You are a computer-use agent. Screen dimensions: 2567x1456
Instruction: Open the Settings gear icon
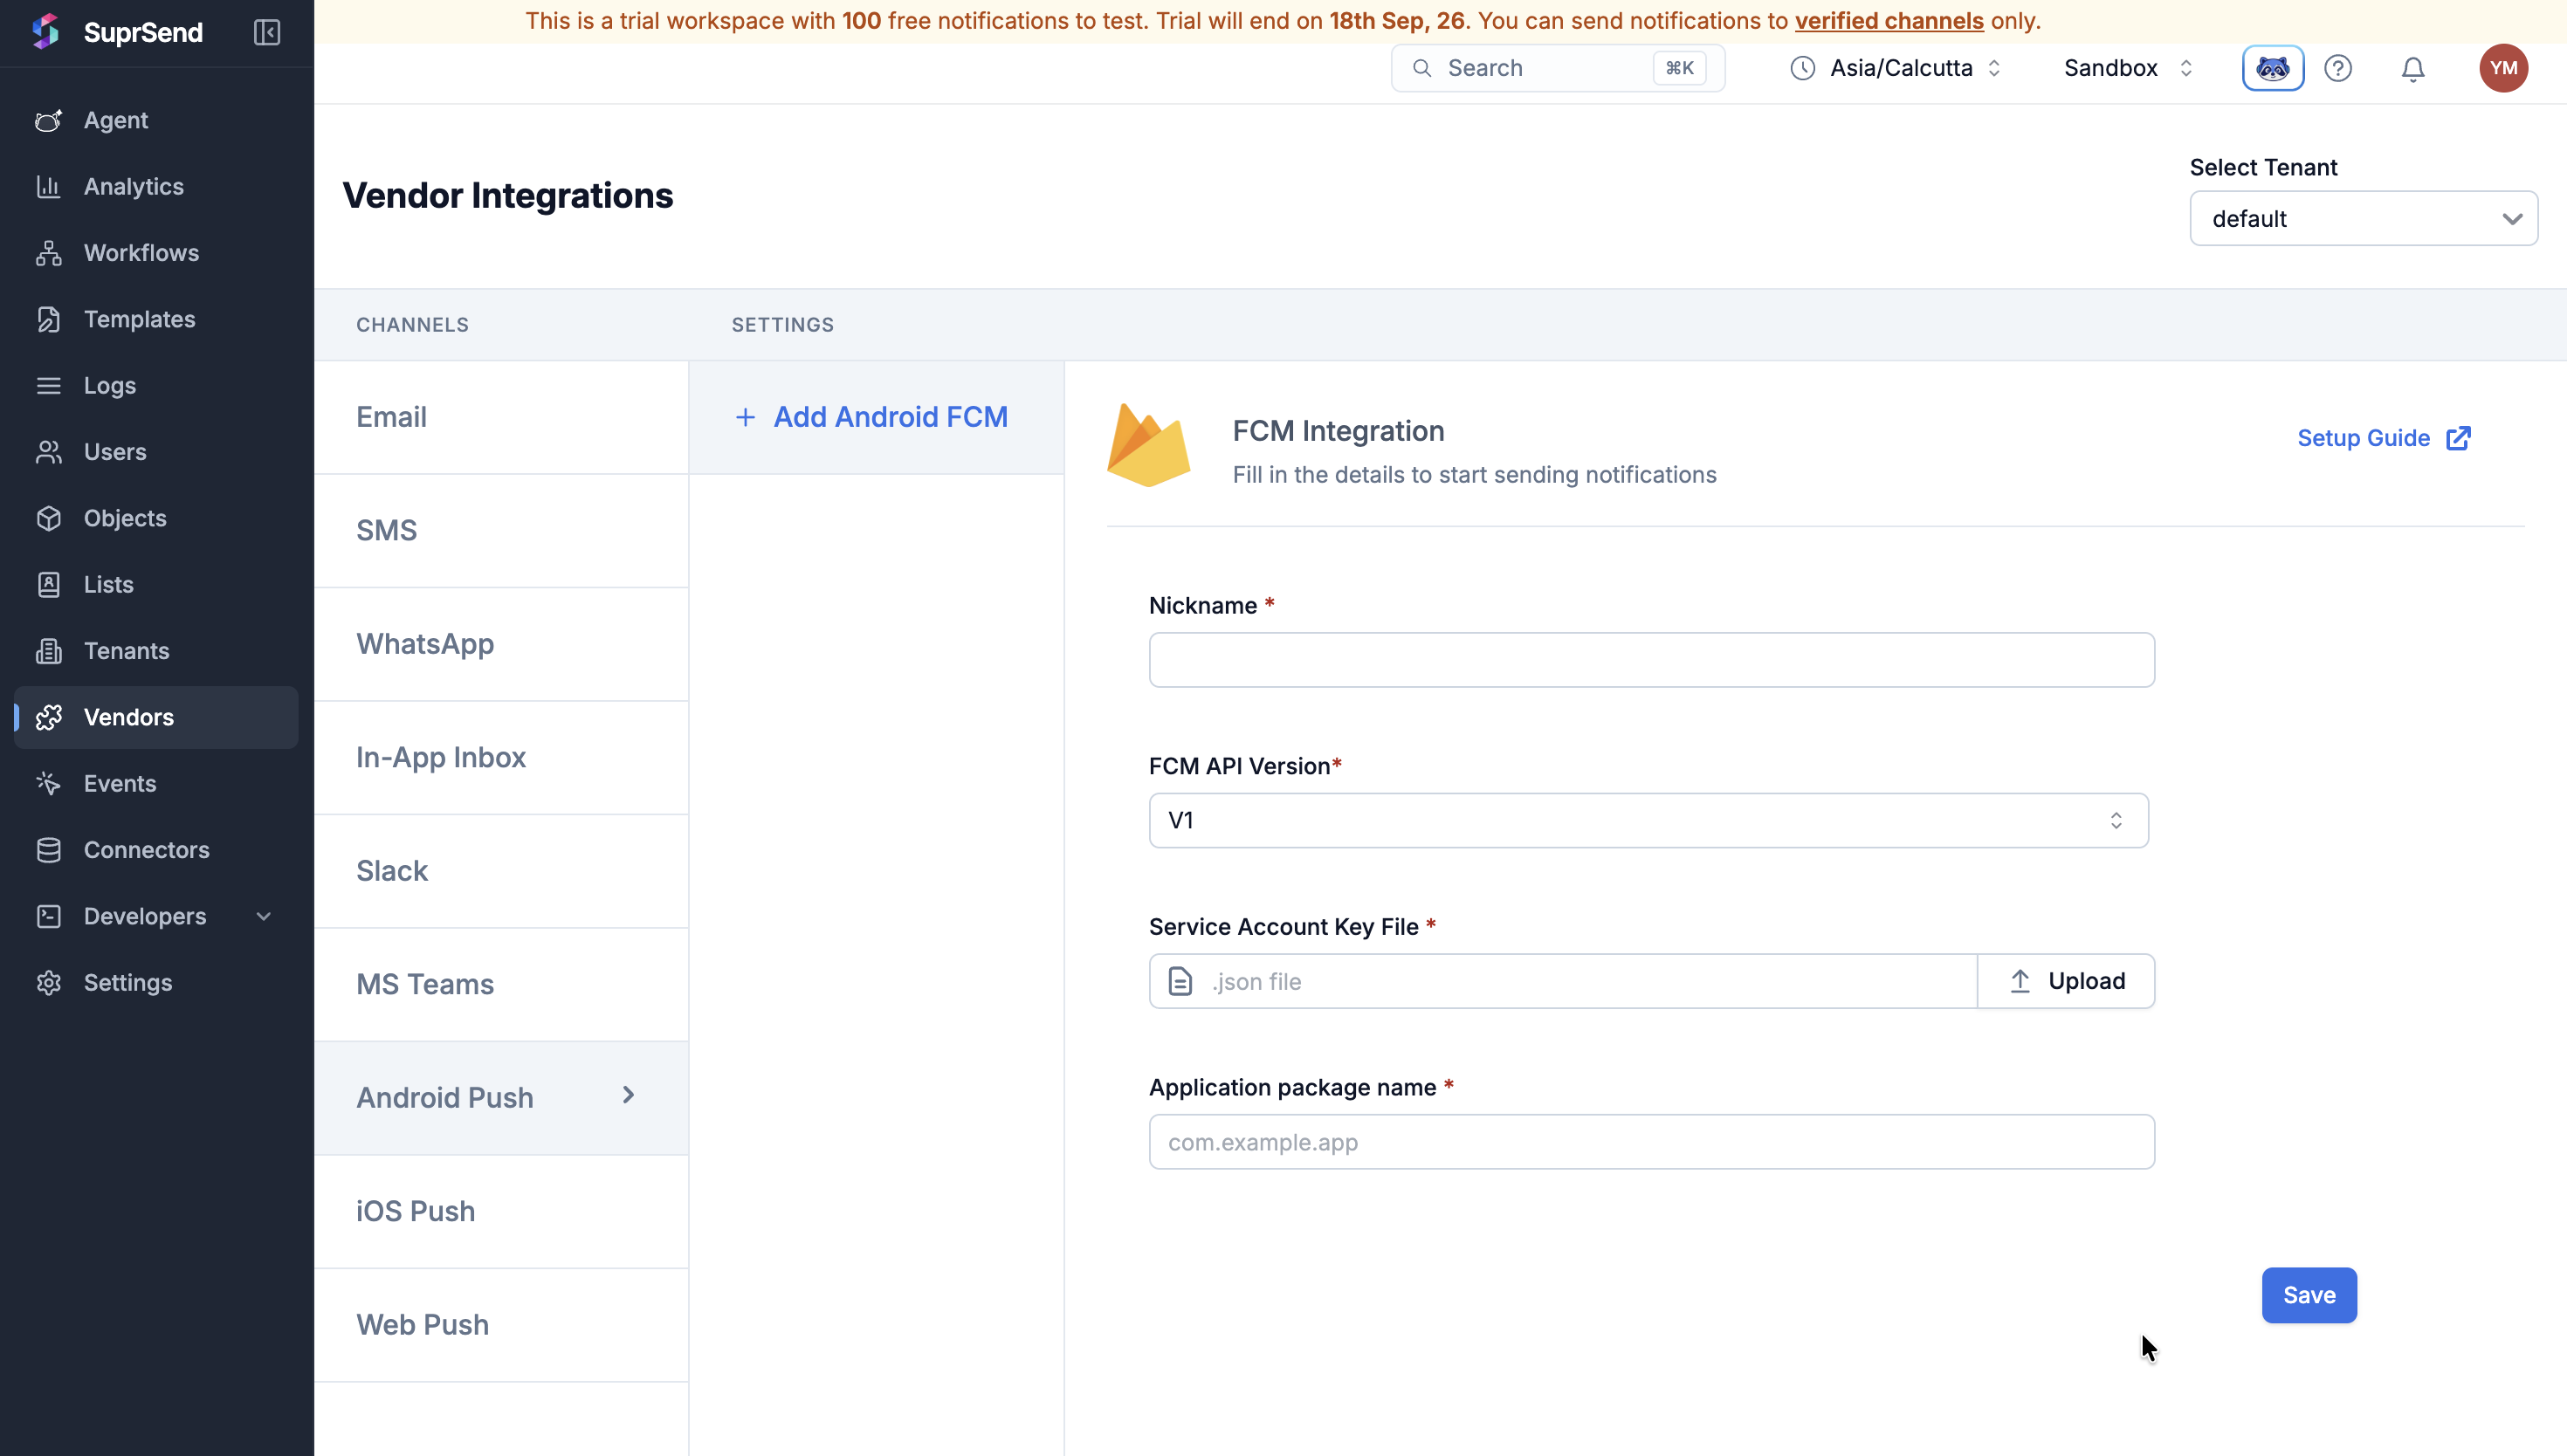click(x=49, y=982)
